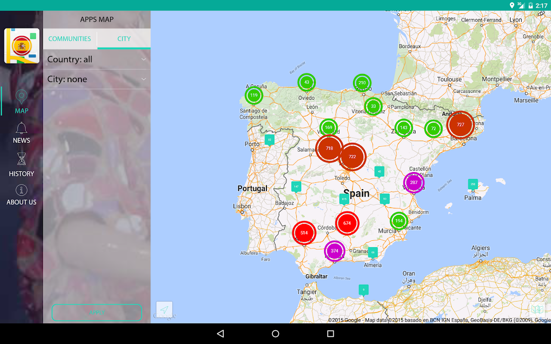Switch to the Communities tab
The height and width of the screenshot is (344, 551).
click(70, 39)
